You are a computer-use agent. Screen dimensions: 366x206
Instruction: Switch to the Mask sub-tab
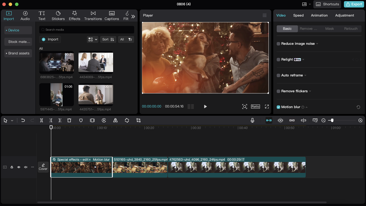click(329, 29)
